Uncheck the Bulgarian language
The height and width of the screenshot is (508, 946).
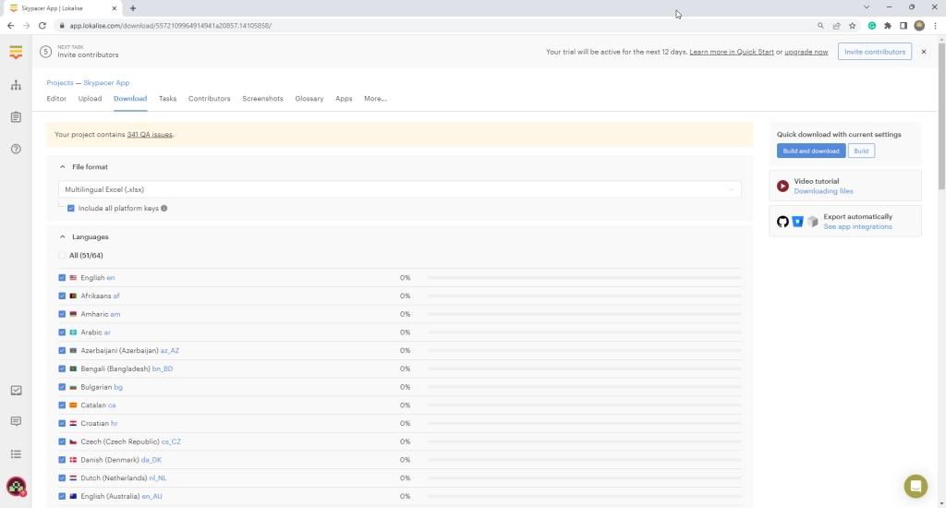coord(62,387)
